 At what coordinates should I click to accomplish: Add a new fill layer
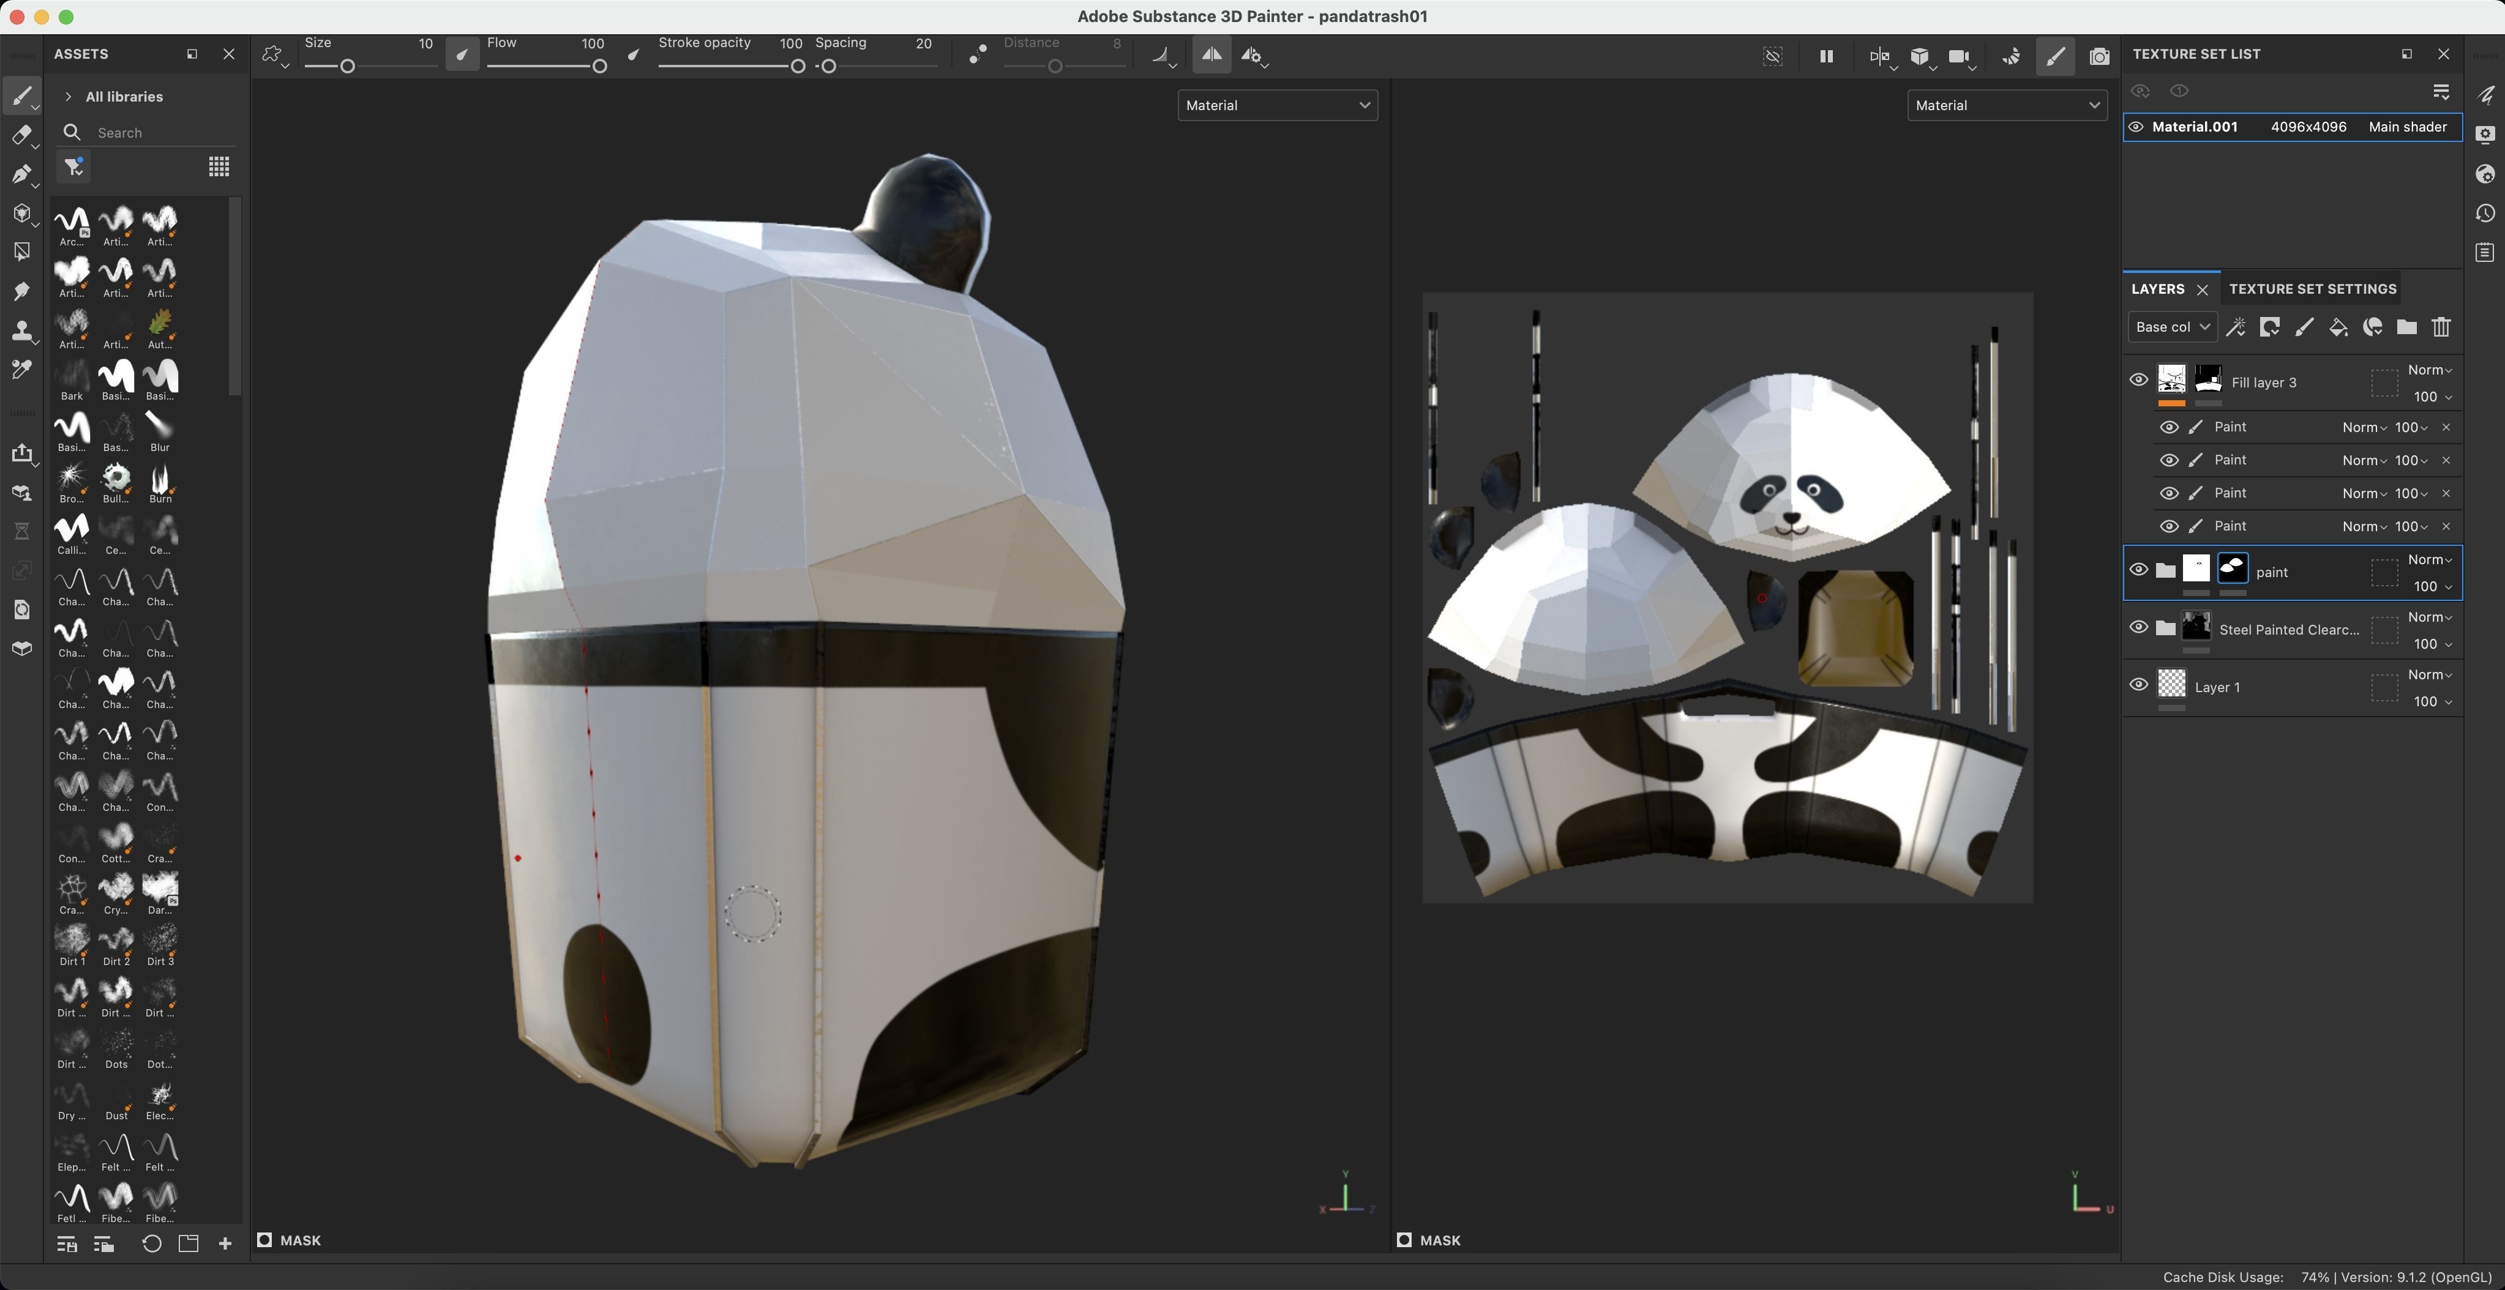[x=2338, y=327]
